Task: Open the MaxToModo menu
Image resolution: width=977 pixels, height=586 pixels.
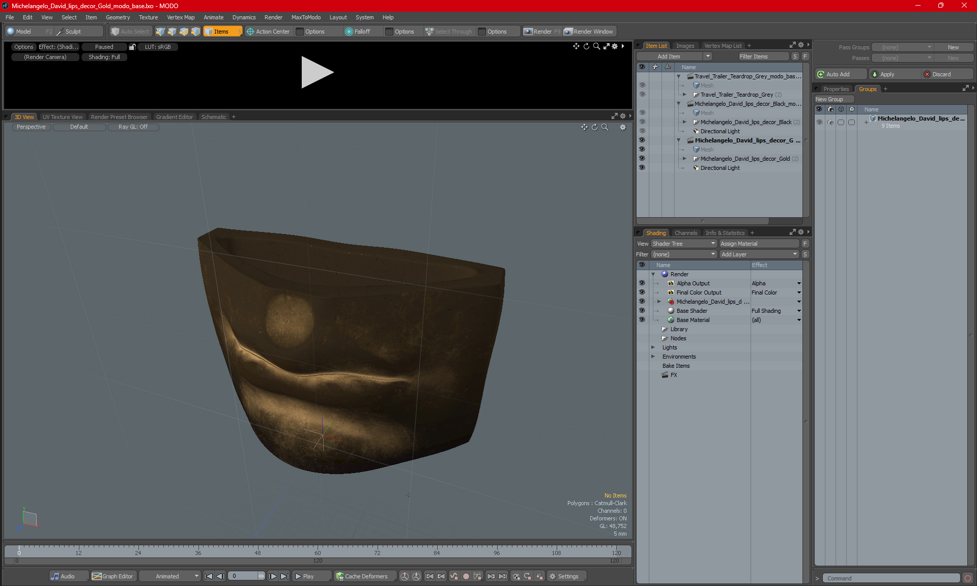Action: [x=306, y=17]
